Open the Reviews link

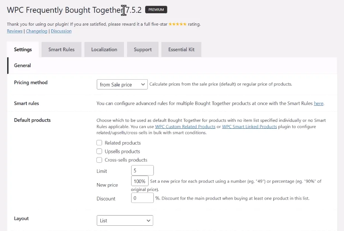[x=15, y=31]
